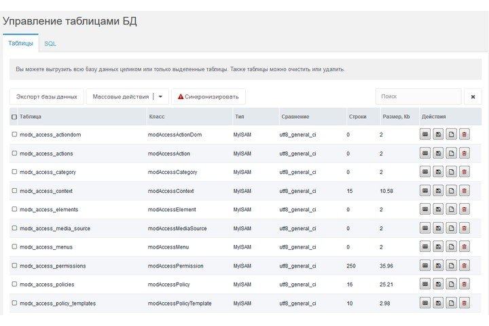This screenshot has height=326, width=489.
Task: Clear search with the X button
Action: (473, 96)
